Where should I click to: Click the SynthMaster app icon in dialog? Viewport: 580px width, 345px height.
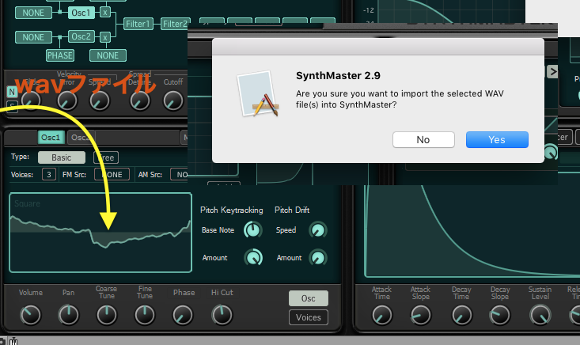259,94
